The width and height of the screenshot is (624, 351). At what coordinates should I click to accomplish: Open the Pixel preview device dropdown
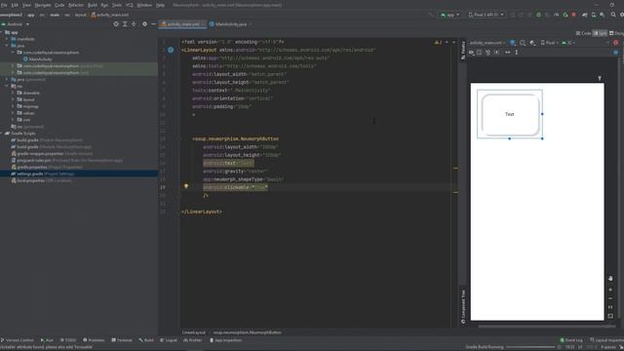[549, 43]
